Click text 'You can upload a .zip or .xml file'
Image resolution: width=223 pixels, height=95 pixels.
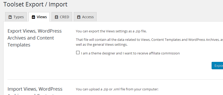point(117,89)
